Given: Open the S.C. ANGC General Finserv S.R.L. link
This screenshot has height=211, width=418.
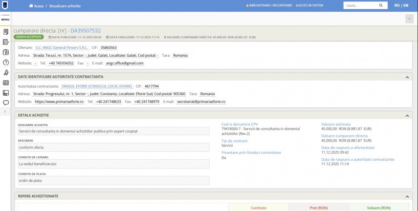Looking at the screenshot, I should click(62, 48).
